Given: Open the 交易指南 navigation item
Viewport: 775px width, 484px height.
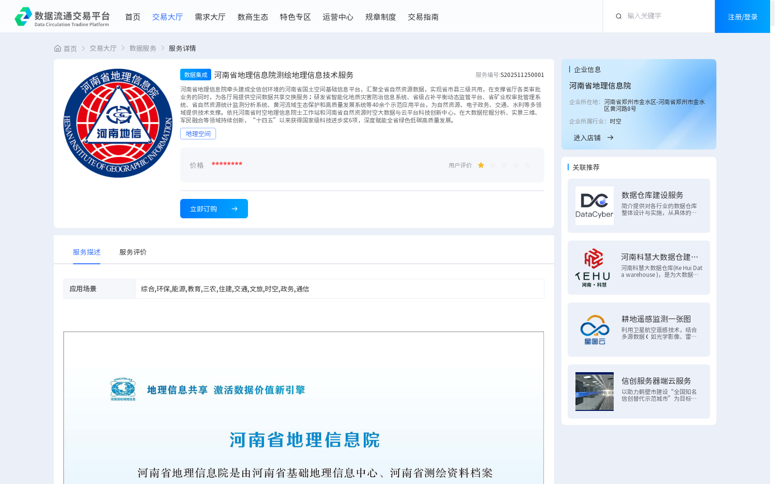Looking at the screenshot, I should tap(423, 17).
